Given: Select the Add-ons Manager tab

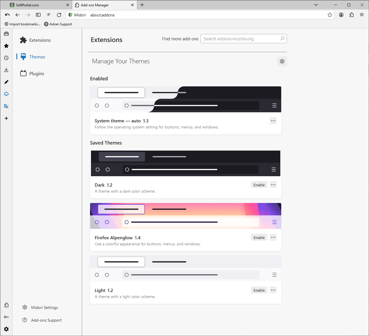Looking at the screenshot, I should (104, 5).
